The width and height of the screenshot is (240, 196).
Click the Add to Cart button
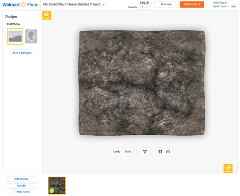(192, 4)
